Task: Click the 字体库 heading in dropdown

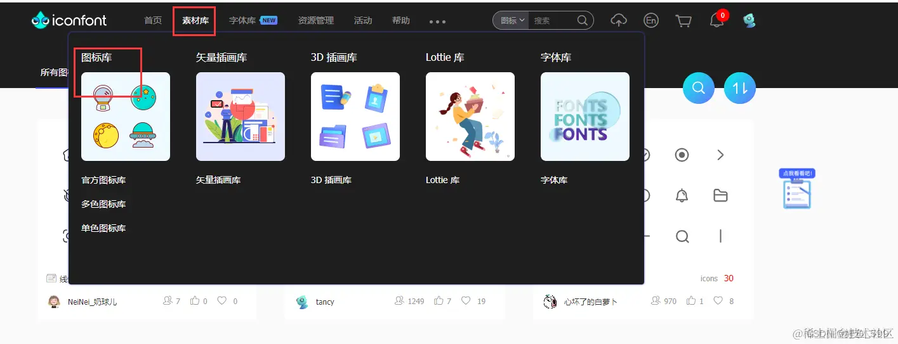Action: (556, 57)
